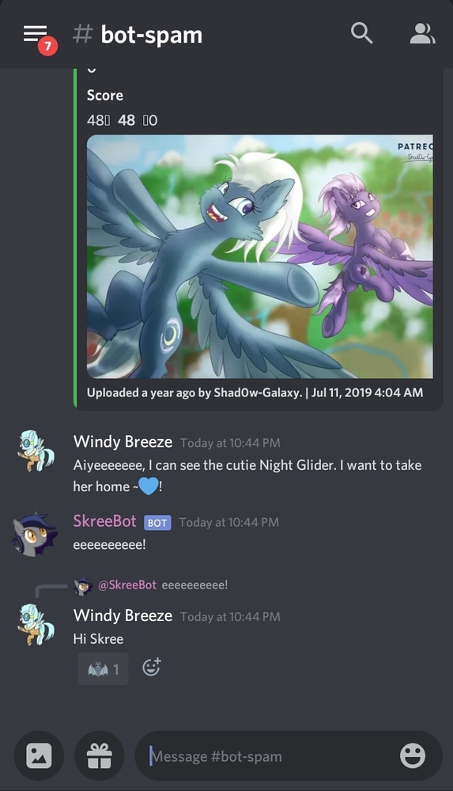
Task: Tap the red notification badge showing 7
Action: 47,47
